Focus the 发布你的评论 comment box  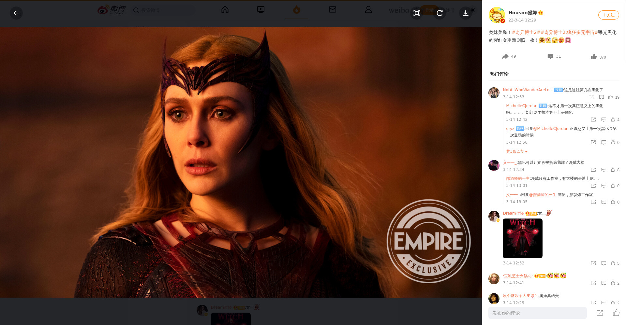point(538,313)
